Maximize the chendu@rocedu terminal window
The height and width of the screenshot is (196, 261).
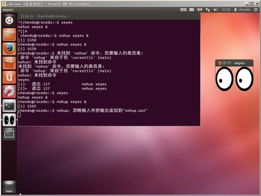click(32, 17)
